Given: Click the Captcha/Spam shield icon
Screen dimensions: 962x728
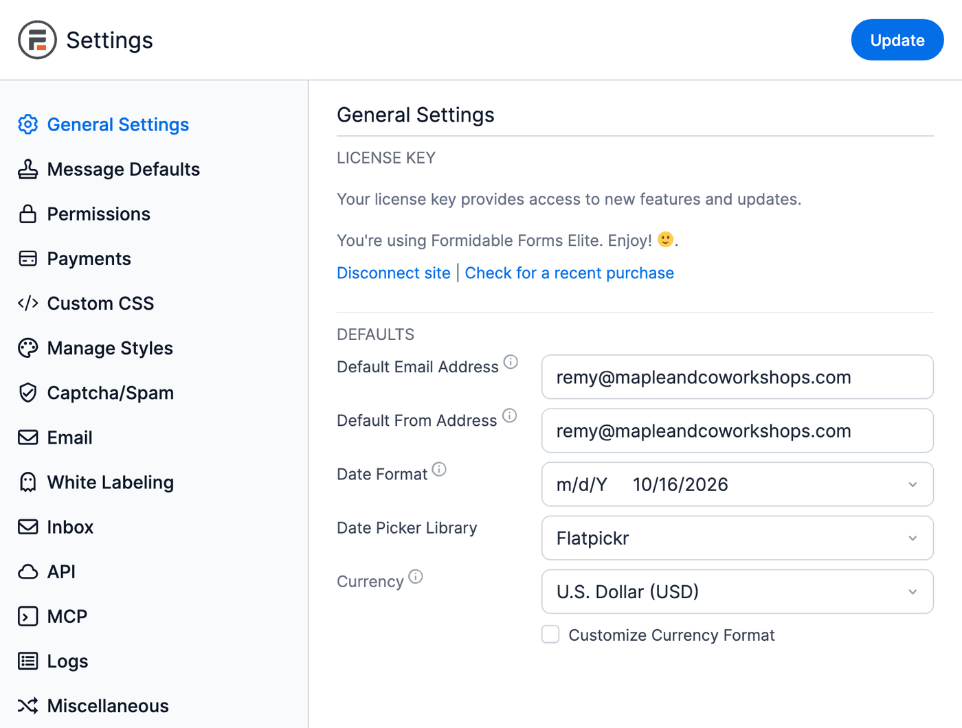Looking at the screenshot, I should click(x=27, y=393).
